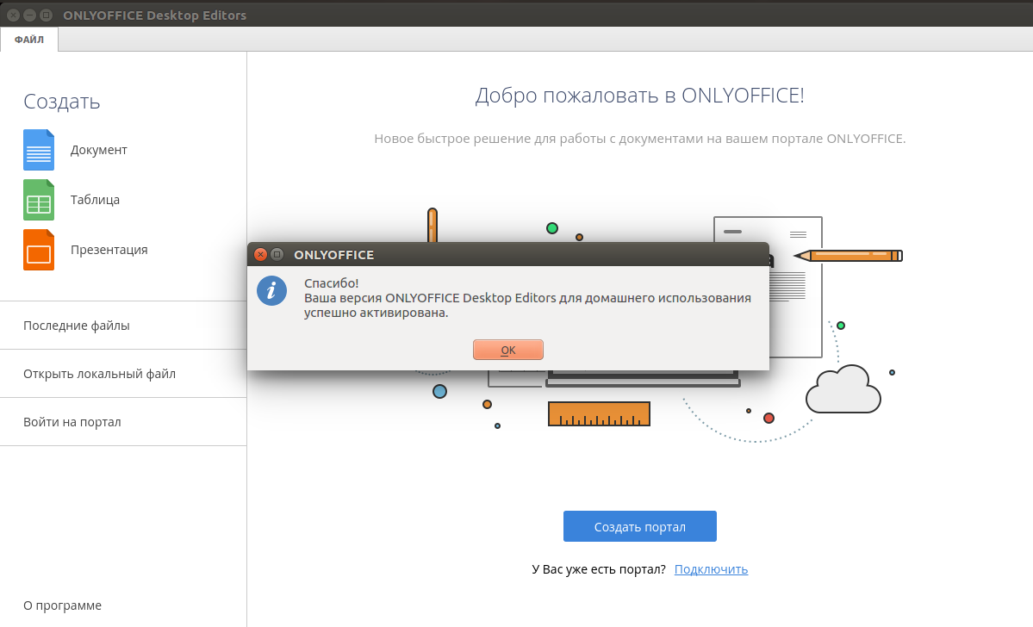This screenshot has height=627, width=1033.
Task: Click the maximize square icon on the dialog titlebar
Action: [x=277, y=254]
